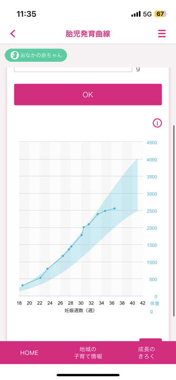Open the 成長のきろく tab
Viewport: 176px width, 380px height.
(x=147, y=352)
